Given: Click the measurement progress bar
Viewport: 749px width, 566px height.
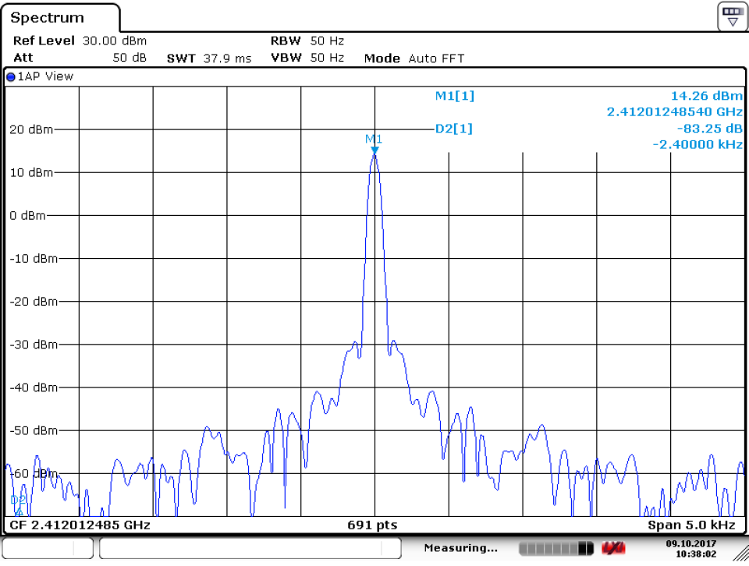Looking at the screenshot, I should pyautogui.click(x=556, y=549).
